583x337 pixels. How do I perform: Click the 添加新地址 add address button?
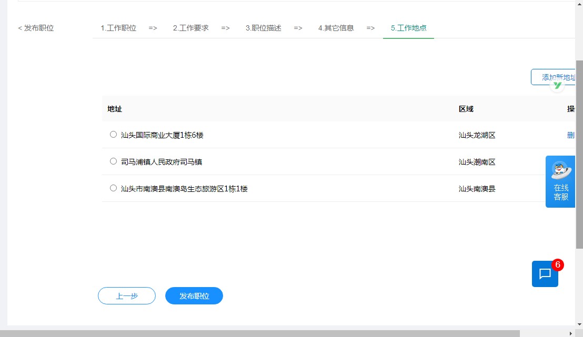click(x=558, y=77)
